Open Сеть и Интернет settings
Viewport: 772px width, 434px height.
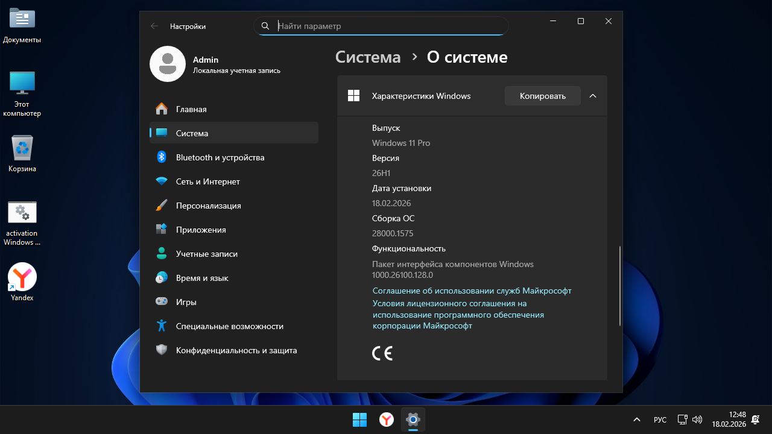coord(207,181)
